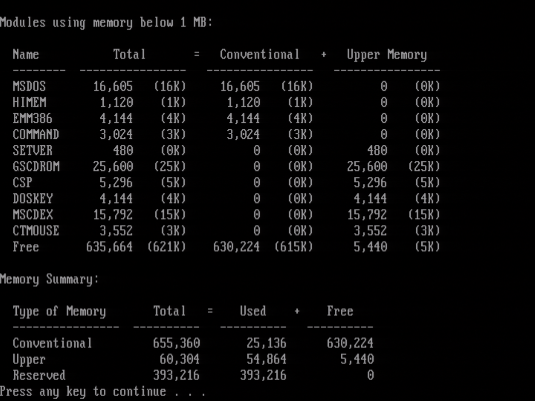
Task: Click the 'Memory Summary:' heading
Action: [x=49, y=279]
